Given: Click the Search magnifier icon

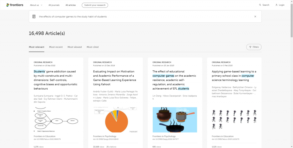Looking at the screenshot, I should click(260, 5).
